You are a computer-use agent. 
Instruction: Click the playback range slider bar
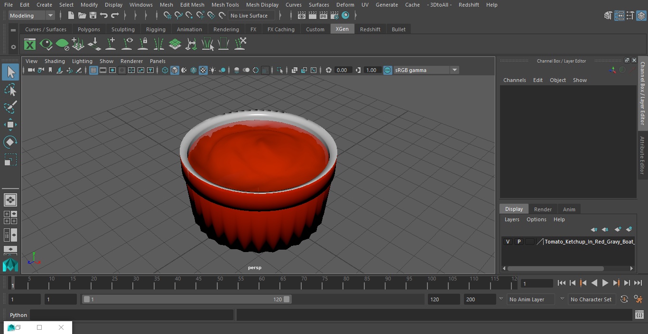[187, 299]
